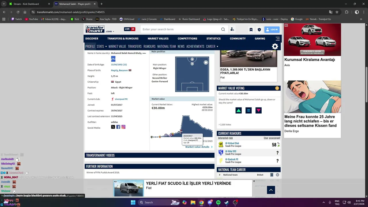Switch to the RUMOURS profile tab
The height and width of the screenshot is (207, 368).
(149, 46)
